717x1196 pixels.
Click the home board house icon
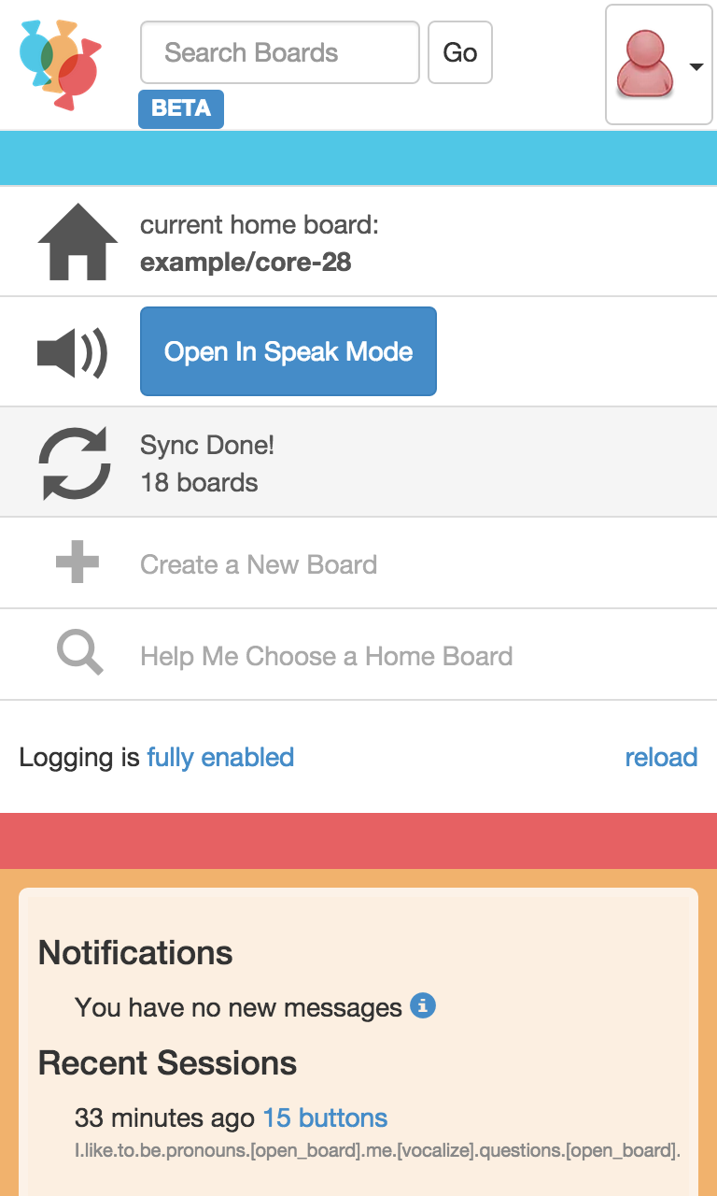pos(77,241)
